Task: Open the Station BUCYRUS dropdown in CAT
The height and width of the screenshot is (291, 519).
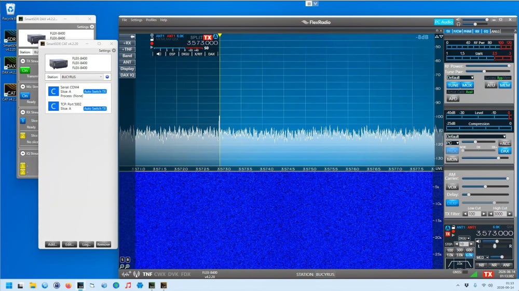Action: pos(82,77)
